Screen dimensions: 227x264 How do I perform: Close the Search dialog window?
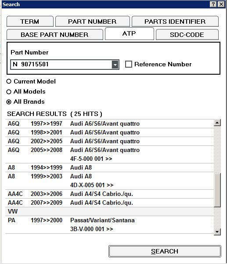point(221,4)
